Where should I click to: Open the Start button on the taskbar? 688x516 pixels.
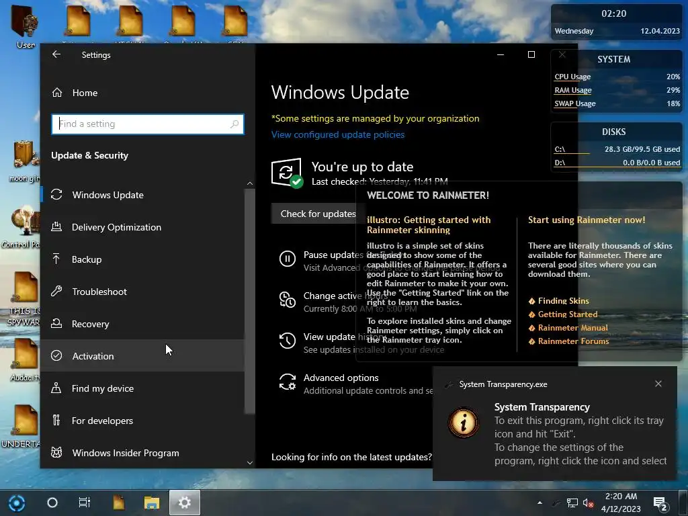click(x=17, y=503)
